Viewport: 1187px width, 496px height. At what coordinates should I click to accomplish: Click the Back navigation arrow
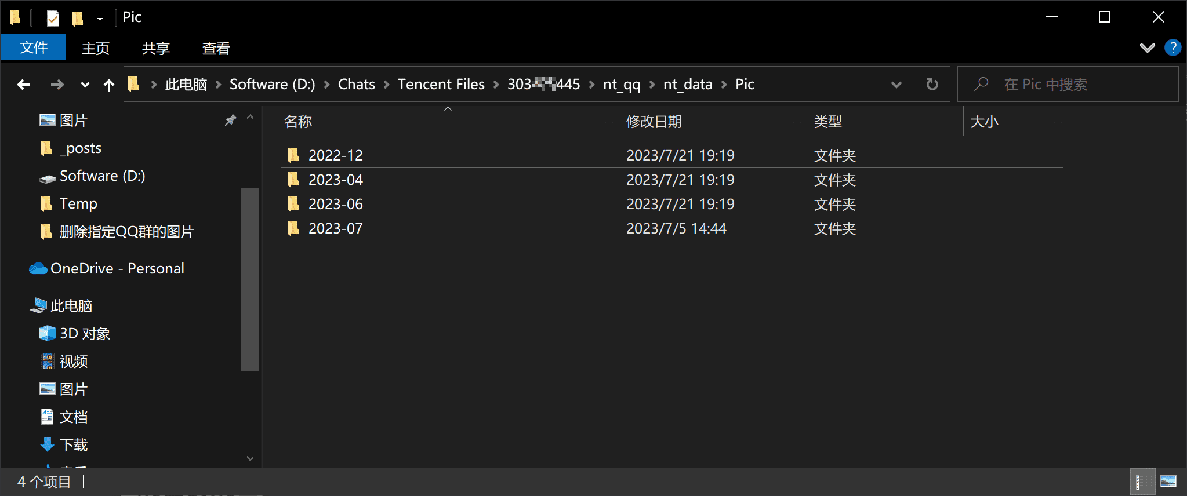tap(24, 85)
